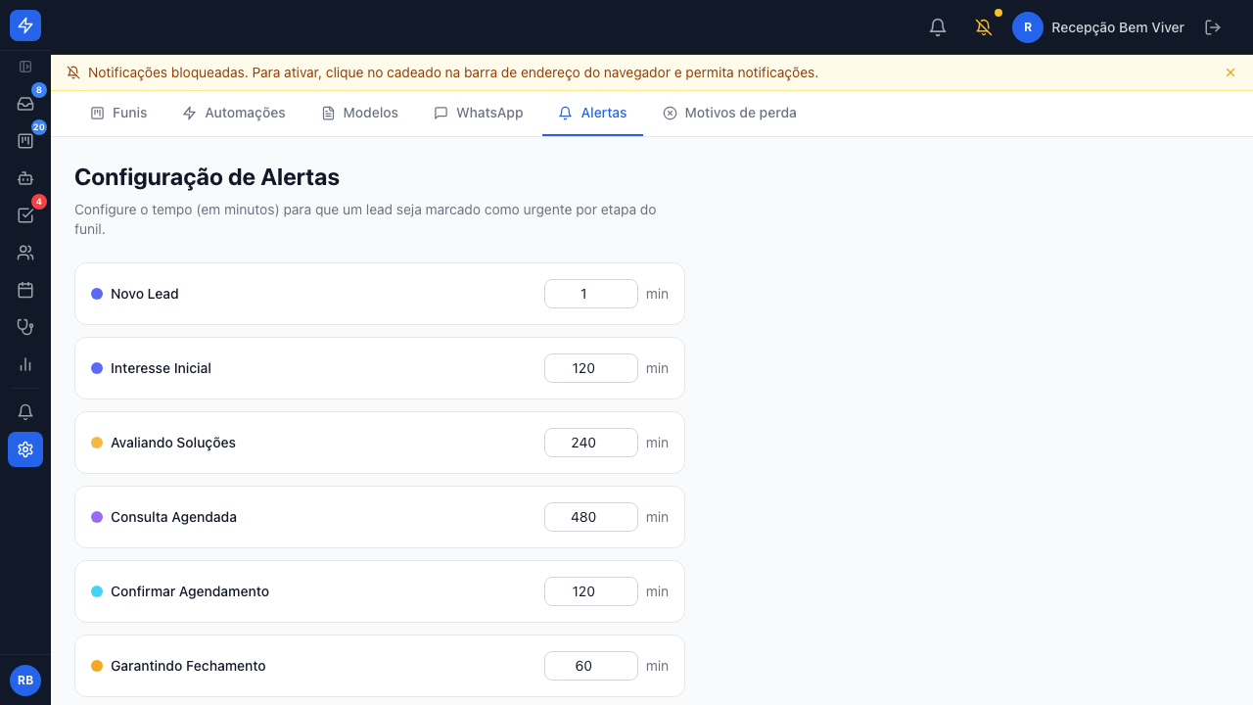
Task: Open the settings gear icon in sidebar
Action: (25, 449)
